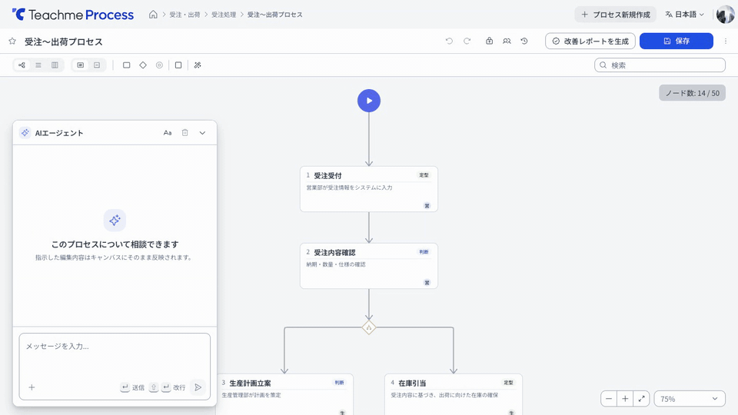
Task: Click the AI agent sparkle icon in panel header
Action: coord(25,133)
